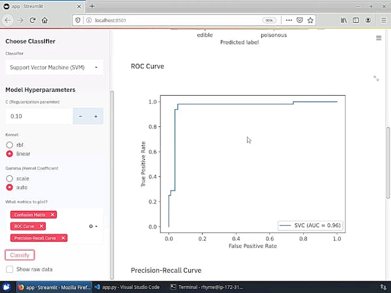The width and height of the screenshot is (391, 293).
Task: Click the ROC Curve heading
Action: (x=147, y=66)
